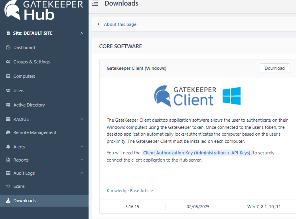Open the Dashboard menu item
The image size is (296, 219).
click(24, 47)
